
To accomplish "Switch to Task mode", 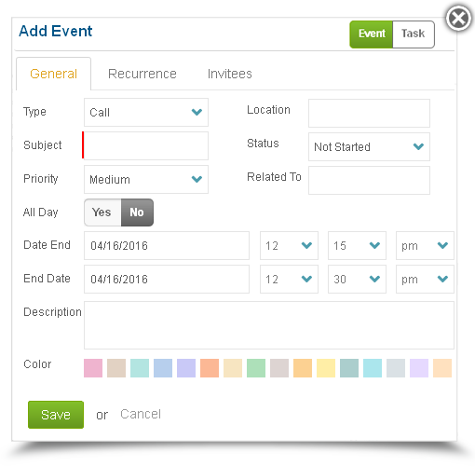I will point(414,34).
